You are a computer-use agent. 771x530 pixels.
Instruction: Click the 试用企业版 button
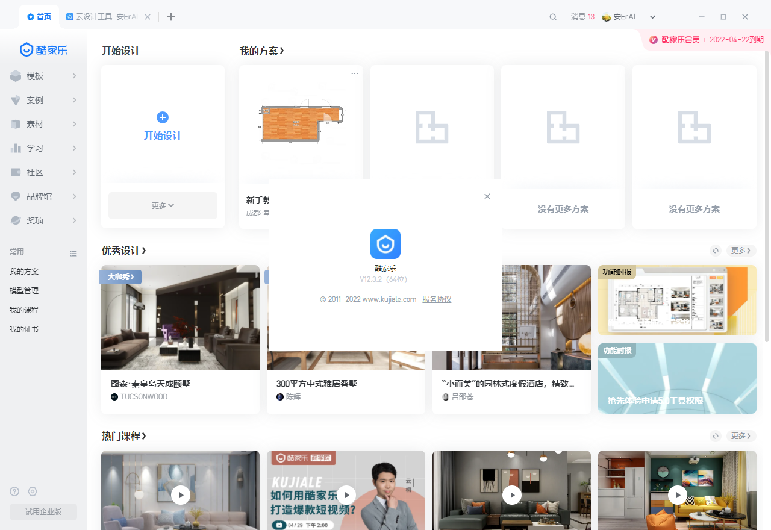click(x=43, y=512)
